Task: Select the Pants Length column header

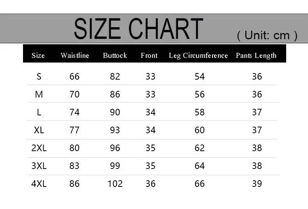Action: coord(256,56)
